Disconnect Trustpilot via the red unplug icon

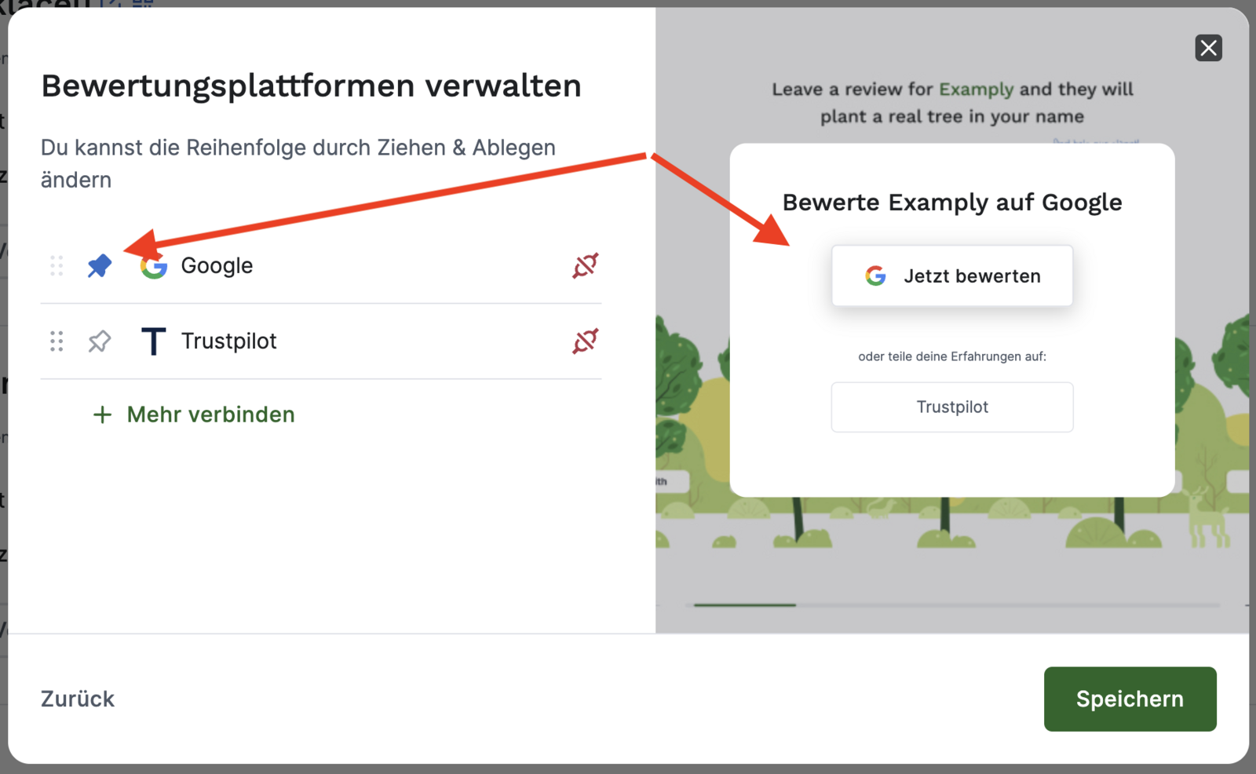584,341
